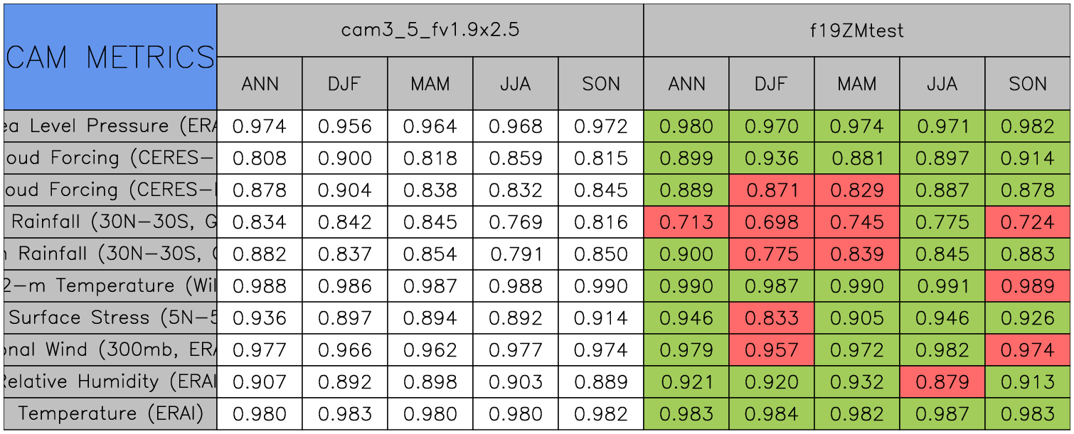1074x434 pixels.
Task: Click the green cell showing 0.899
Action: 686,158
